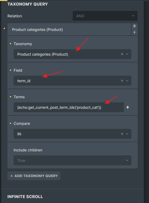Click Add Taxonomy Query button

pos(34,176)
